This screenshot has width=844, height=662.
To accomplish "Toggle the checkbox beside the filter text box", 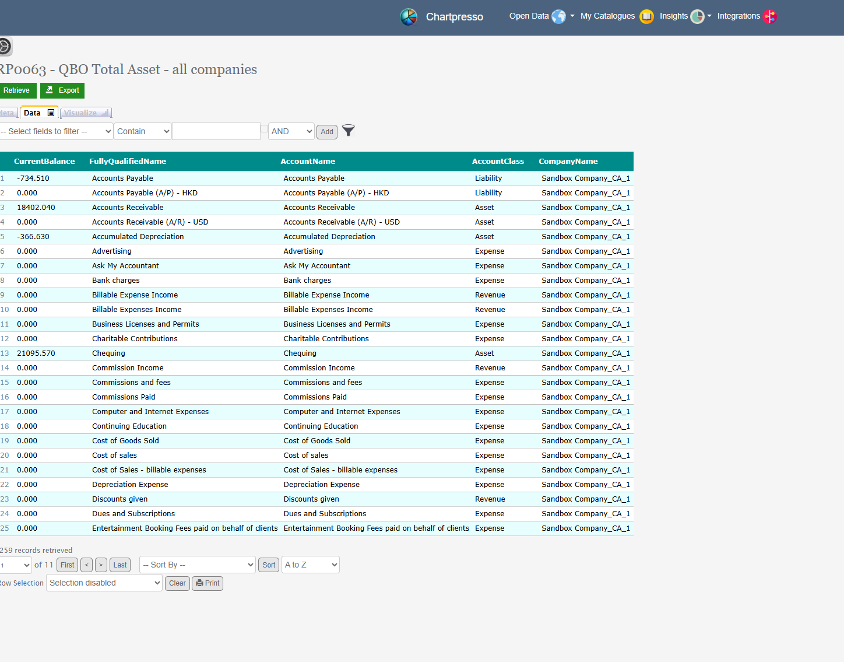I will 264,128.
